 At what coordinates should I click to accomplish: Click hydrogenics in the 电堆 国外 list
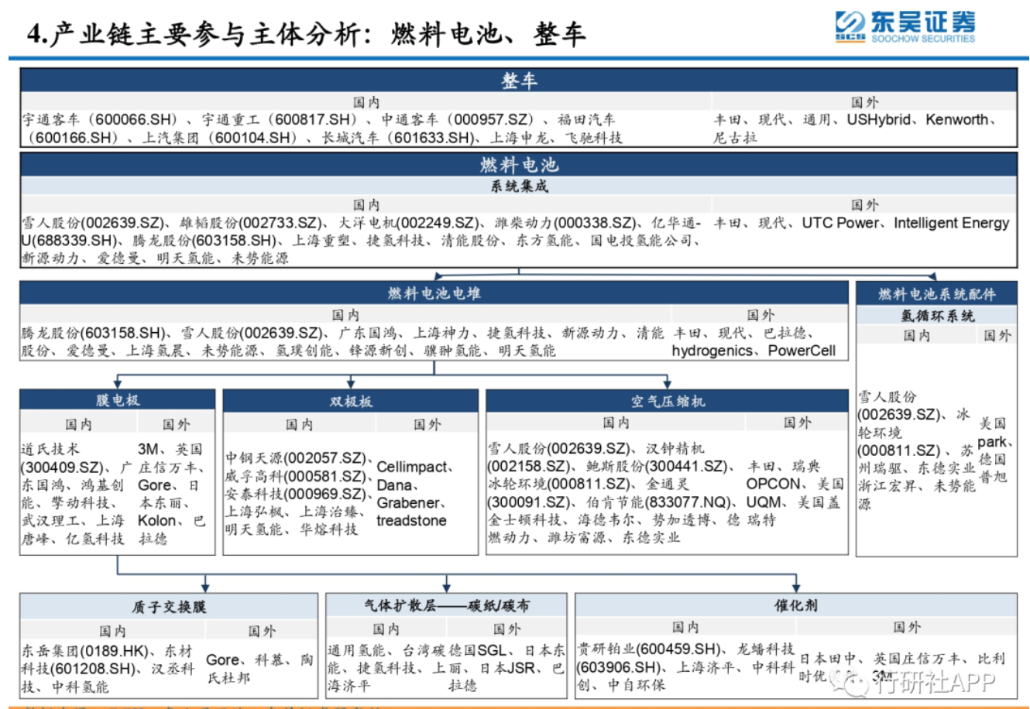[x=712, y=351]
